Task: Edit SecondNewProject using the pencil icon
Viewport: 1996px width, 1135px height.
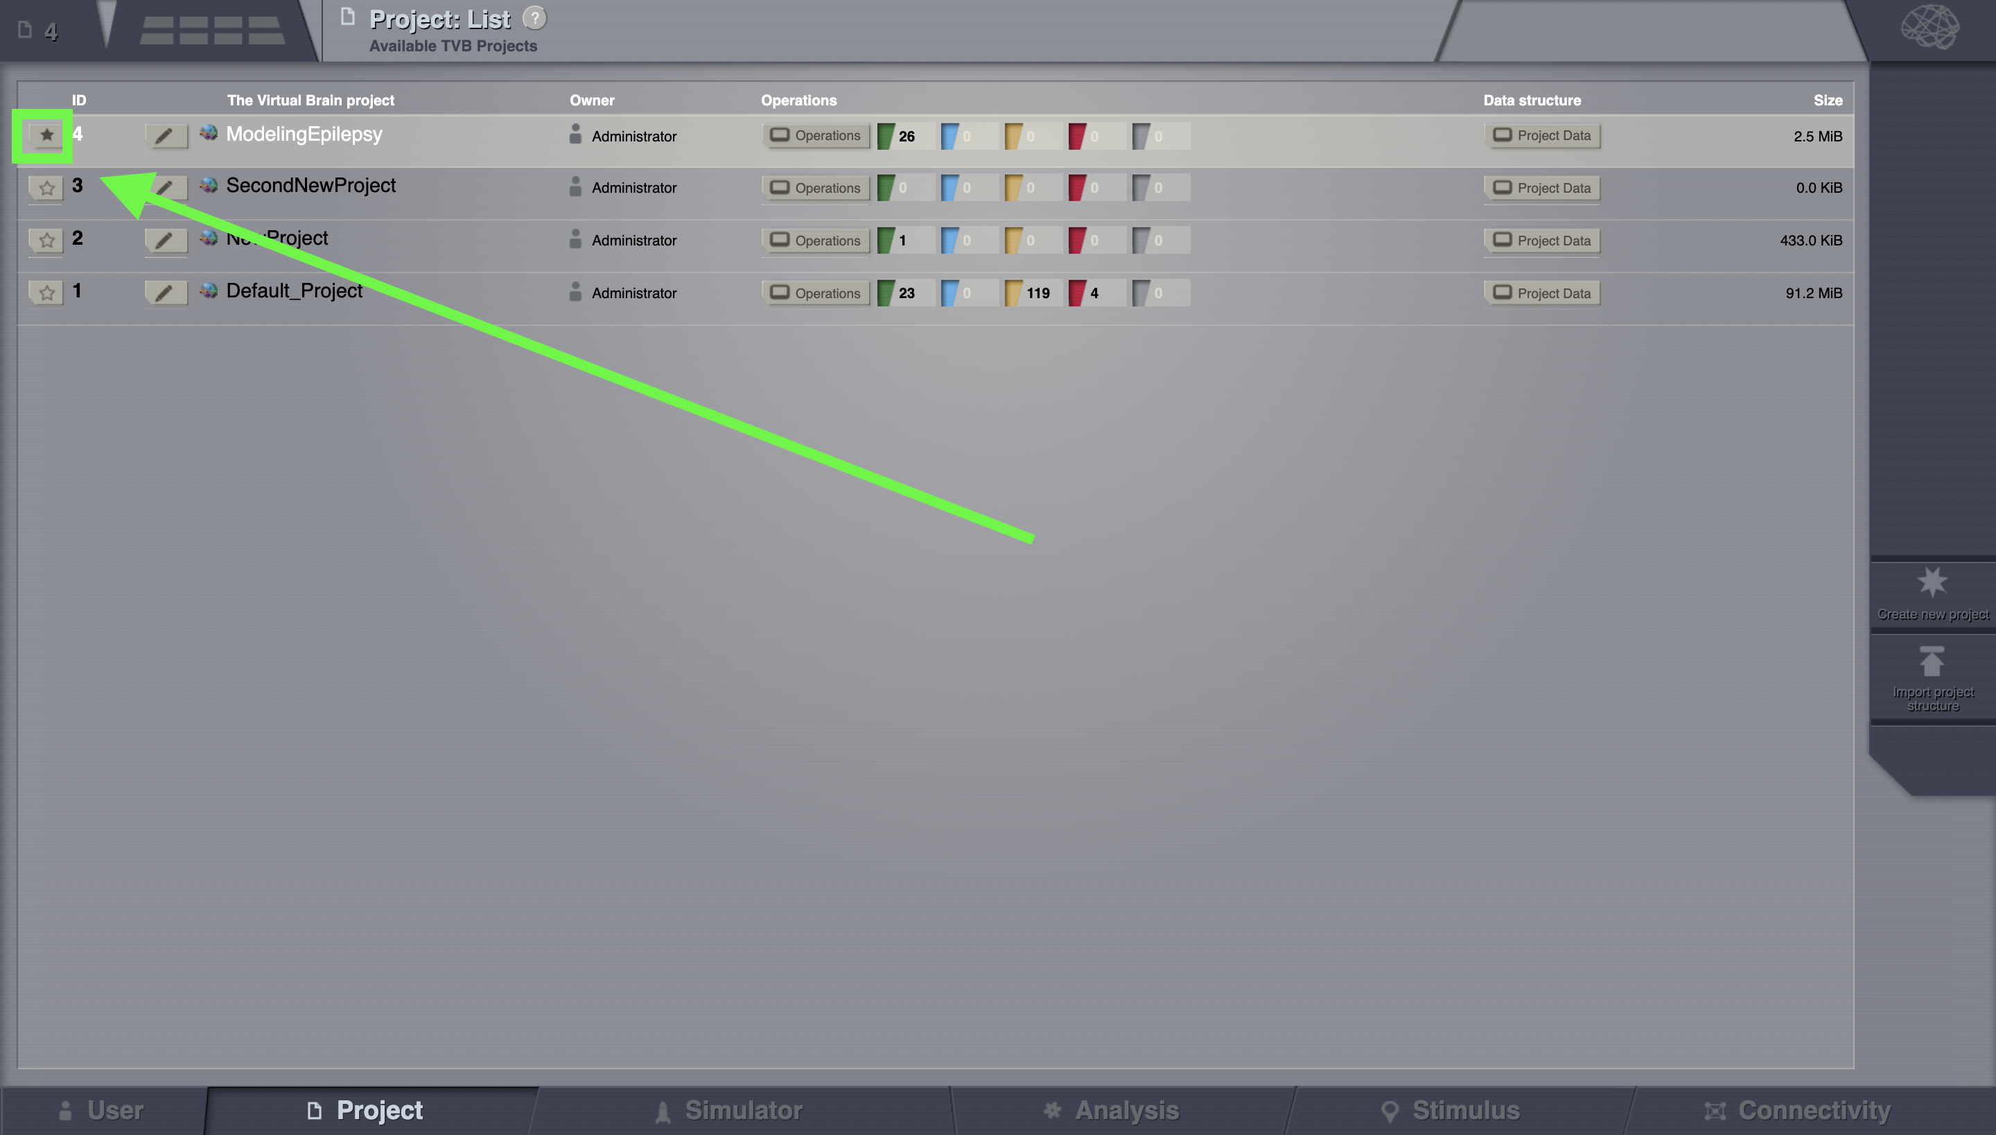Action: tap(166, 188)
